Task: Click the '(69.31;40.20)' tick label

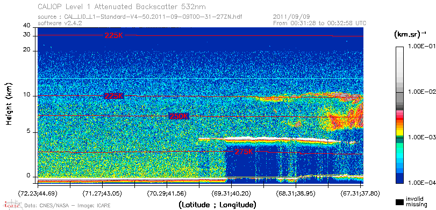Action: (231, 193)
